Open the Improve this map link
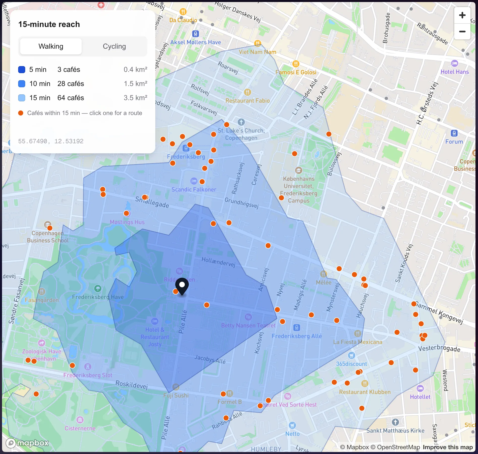This screenshot has height=454, width=478. (x=448, y=447)
